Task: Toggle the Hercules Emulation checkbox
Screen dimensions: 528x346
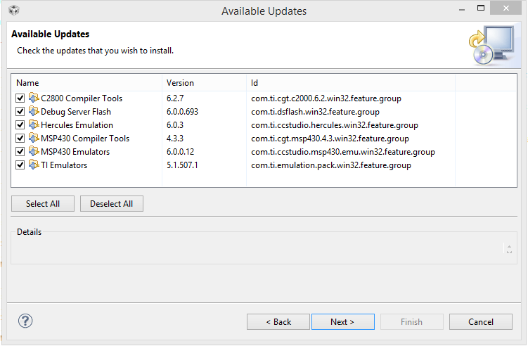Action: click(x=20, y=124)
